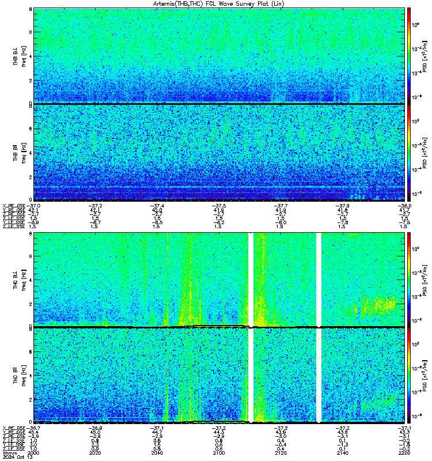
Task: Click the THC B-parallel panel color bar
Action: coord(409,376)
